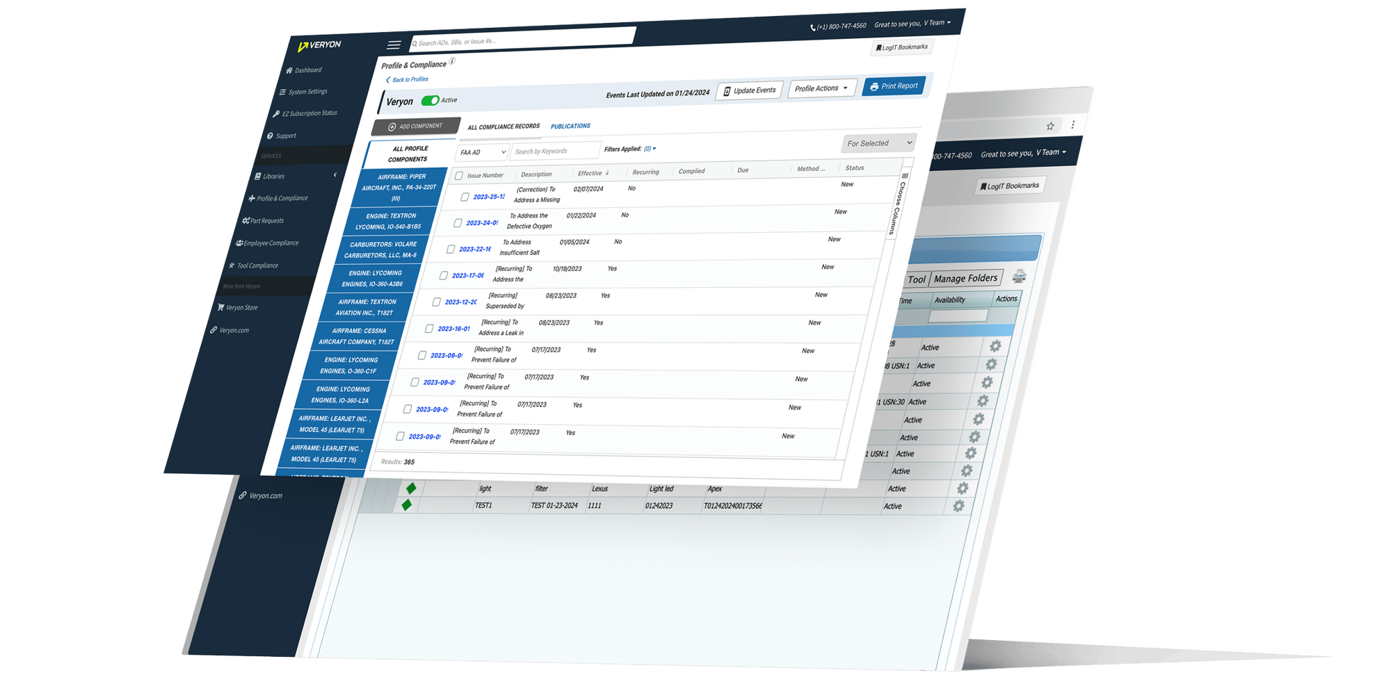The height and width of the screenshot is (684, 1391).
Task: Select Engine: Lycoming IO-360-A3B6 component
Action: (x=373, y=279)
